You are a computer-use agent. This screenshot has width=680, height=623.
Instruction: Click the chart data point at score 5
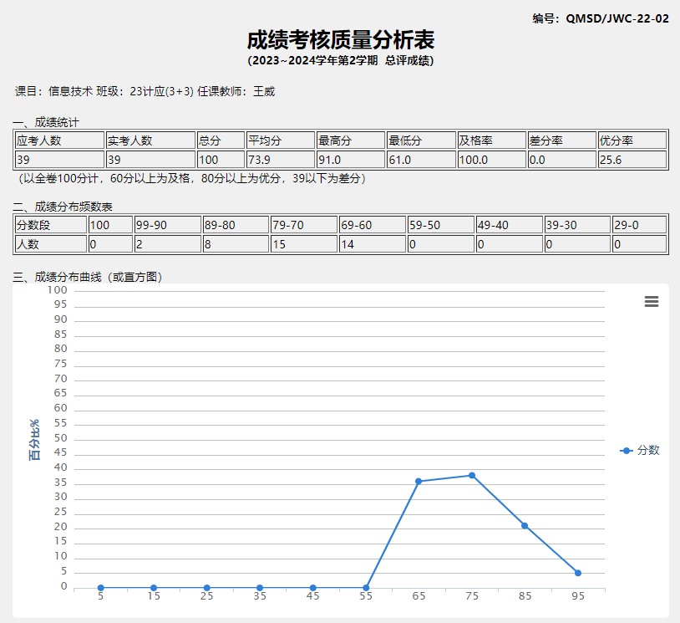[x=100, y=588]
